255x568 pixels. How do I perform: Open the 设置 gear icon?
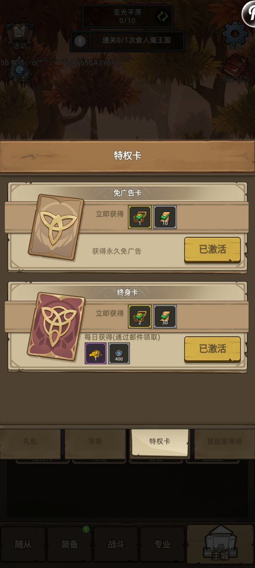coord(235,35)
